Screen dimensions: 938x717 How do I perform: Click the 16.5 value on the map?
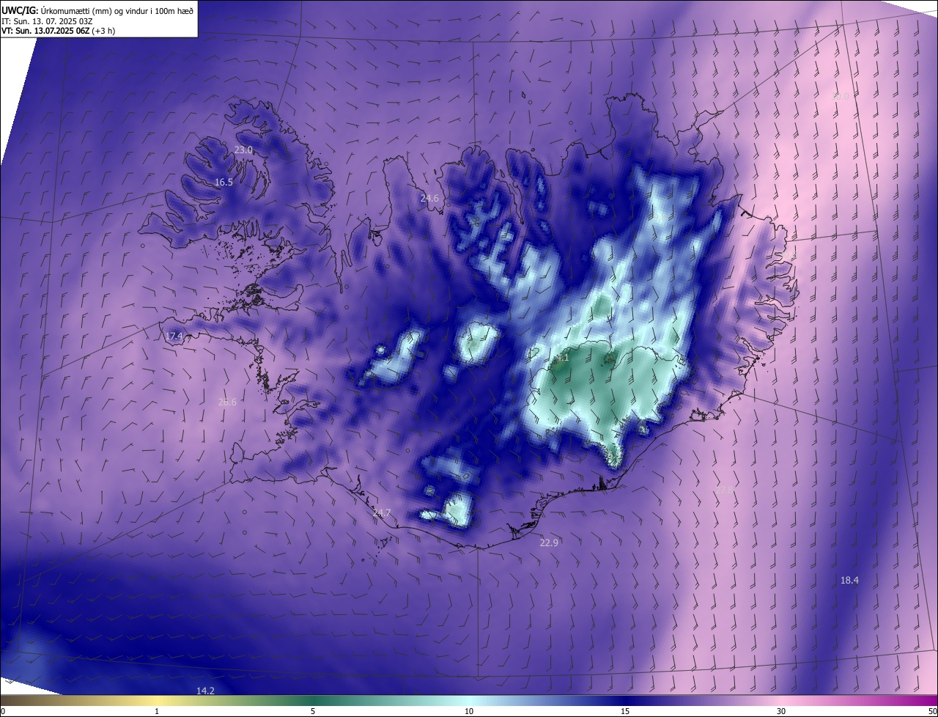(224, 182)
